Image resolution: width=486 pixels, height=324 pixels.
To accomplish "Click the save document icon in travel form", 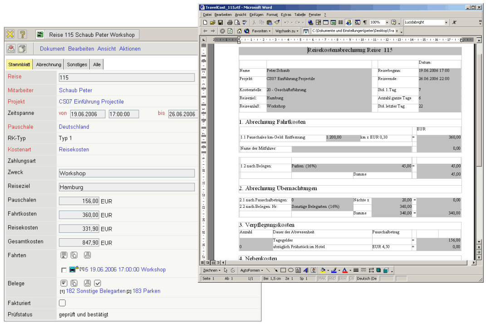I will 11,49.
